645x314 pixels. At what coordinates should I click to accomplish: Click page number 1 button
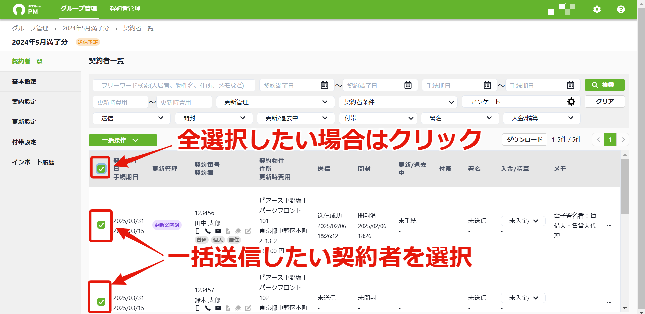click(x=610, y=140)
